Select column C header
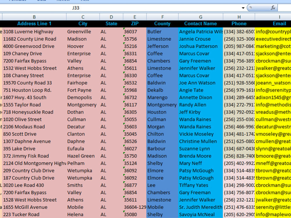Viewport: 291px width, 218px height. click(x=83, y=17)
